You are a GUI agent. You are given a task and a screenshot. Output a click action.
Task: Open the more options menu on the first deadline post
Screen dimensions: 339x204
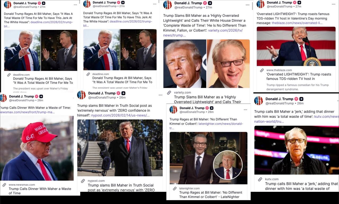pos(75,4)
